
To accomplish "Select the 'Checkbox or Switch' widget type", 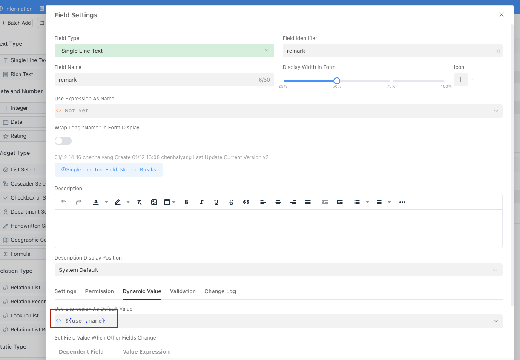I will (x=26, y=197).
